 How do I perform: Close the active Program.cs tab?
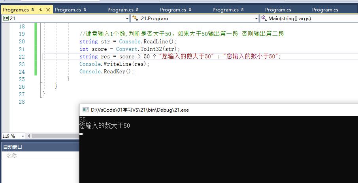47,10
